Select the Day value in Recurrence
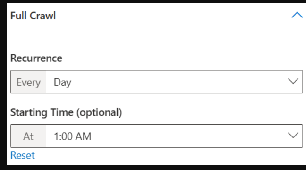 click(62, 82)
